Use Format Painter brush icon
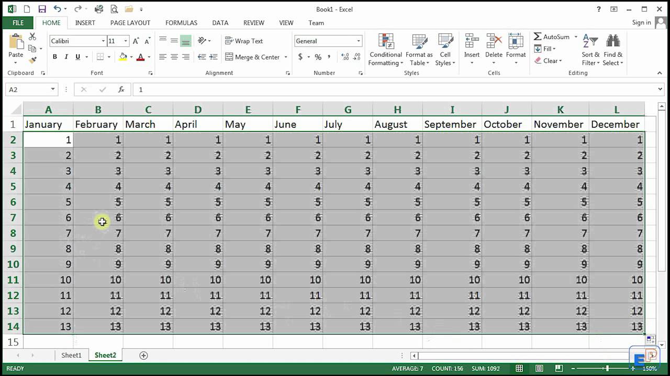Image resolution: width=670 pixels, height=376 pixels. pos(32,60)
